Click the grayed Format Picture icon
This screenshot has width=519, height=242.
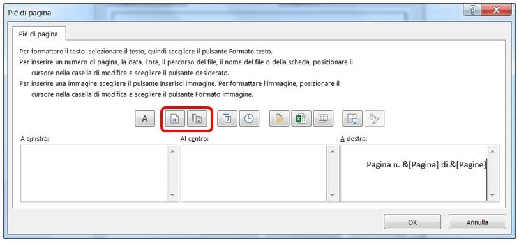click(374, 118)
